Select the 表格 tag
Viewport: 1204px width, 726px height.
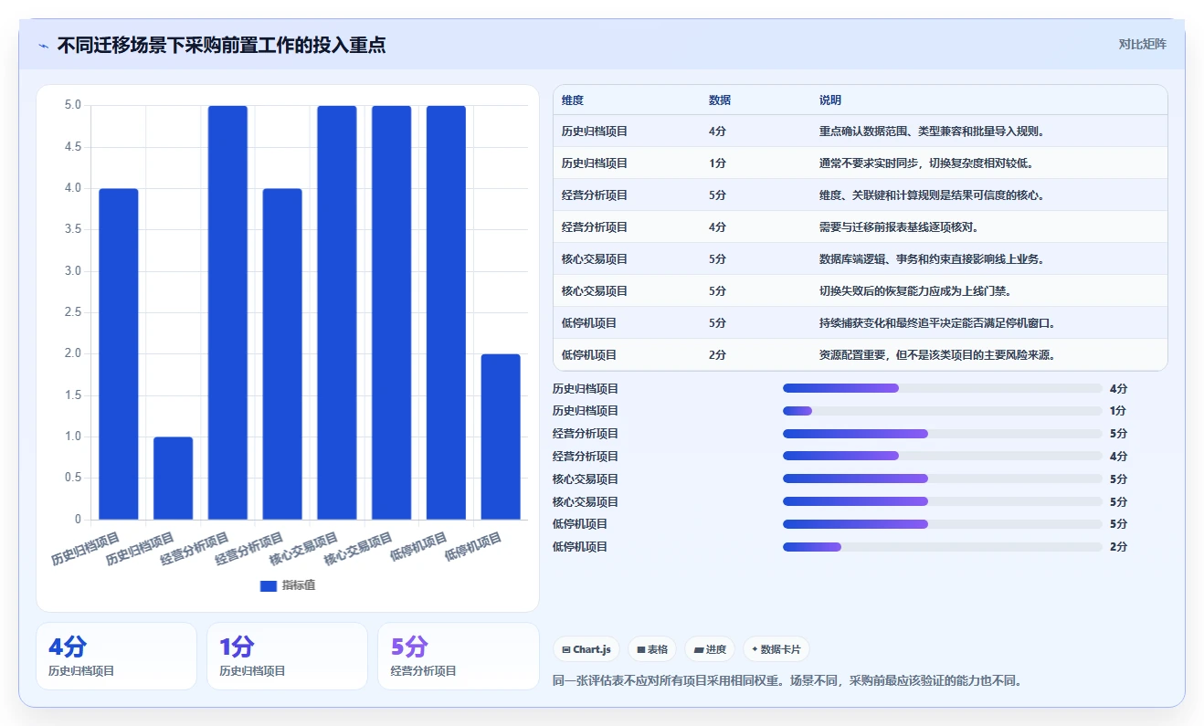[x=652, y=649]
